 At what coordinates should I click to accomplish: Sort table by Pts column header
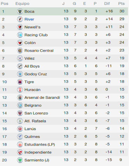[x=121, y=4]
